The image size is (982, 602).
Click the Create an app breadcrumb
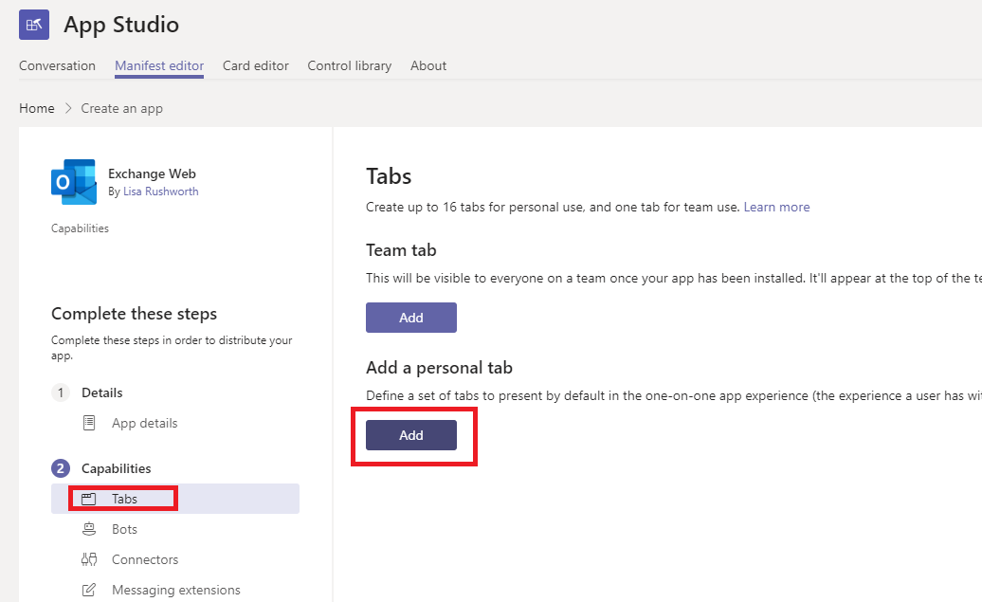121,108
